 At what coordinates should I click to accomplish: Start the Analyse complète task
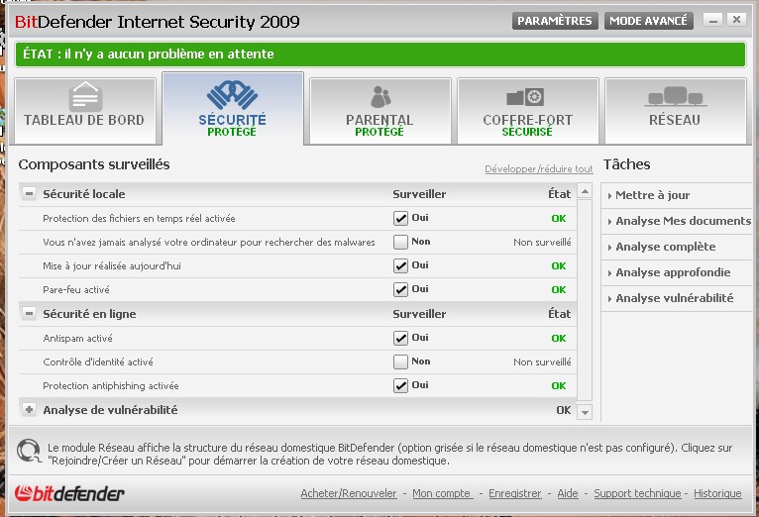[x=666, y=247]
